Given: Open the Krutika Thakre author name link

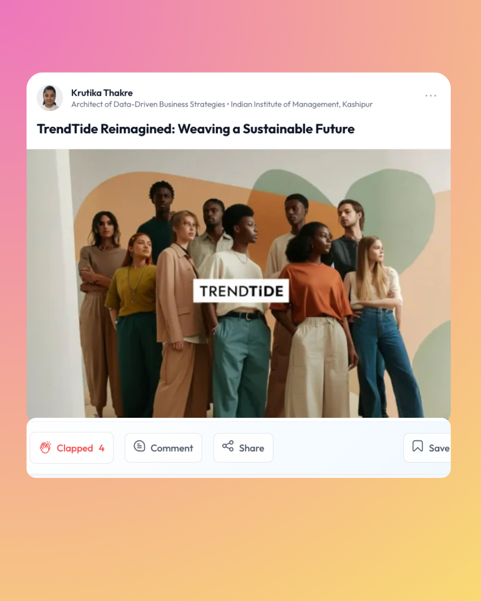Looking at the screenshot, I should (x=102, y=93).
